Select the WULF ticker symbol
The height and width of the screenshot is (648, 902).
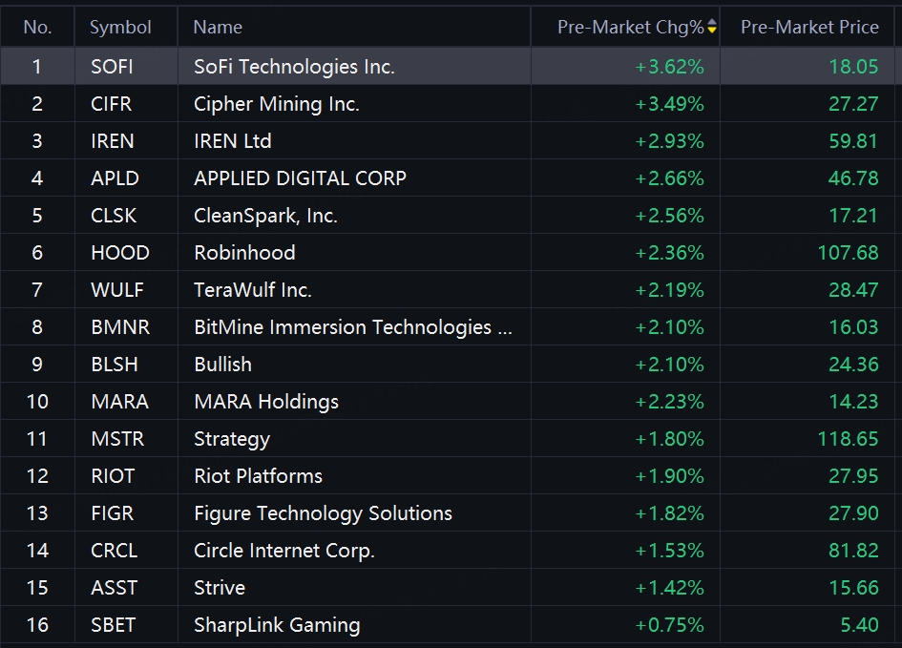click(117, 290)
